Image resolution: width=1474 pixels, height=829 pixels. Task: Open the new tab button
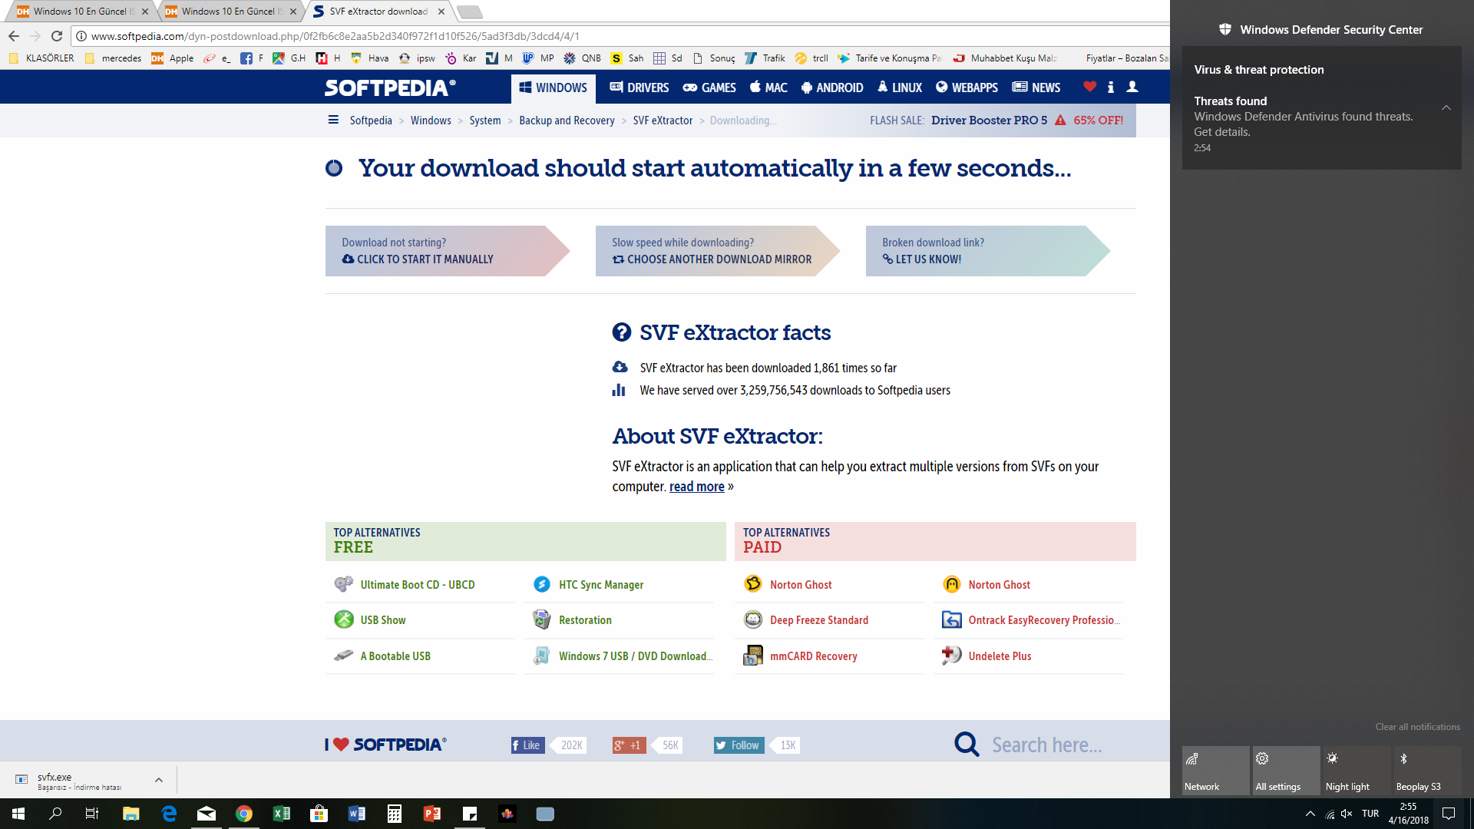tap(469, 12)
